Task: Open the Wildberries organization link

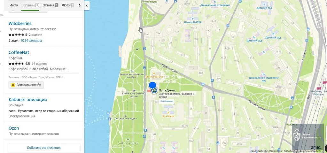Action: point(20,23)
